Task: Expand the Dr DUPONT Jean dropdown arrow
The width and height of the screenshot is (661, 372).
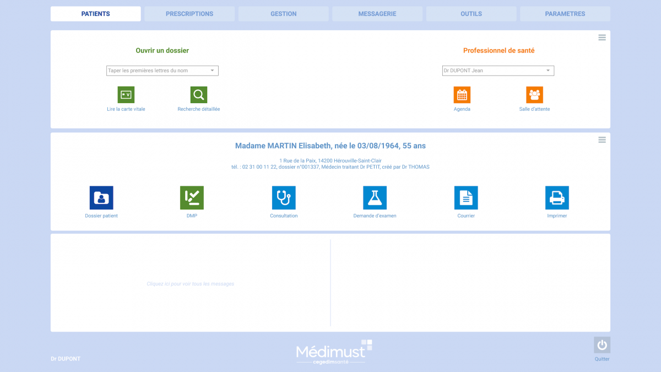Action: coord(548,71)
